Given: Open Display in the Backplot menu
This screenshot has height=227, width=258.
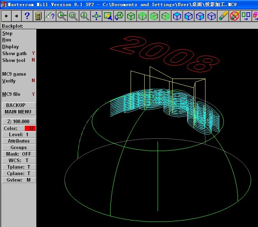Looking at the screenshot, I should (10, 46).
